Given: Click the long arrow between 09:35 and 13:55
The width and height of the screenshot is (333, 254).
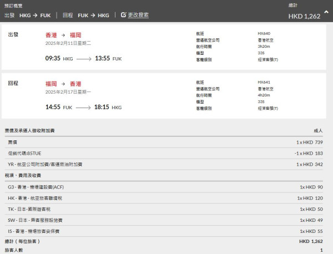Looking at the screenshot, I should tap(84, 58).
